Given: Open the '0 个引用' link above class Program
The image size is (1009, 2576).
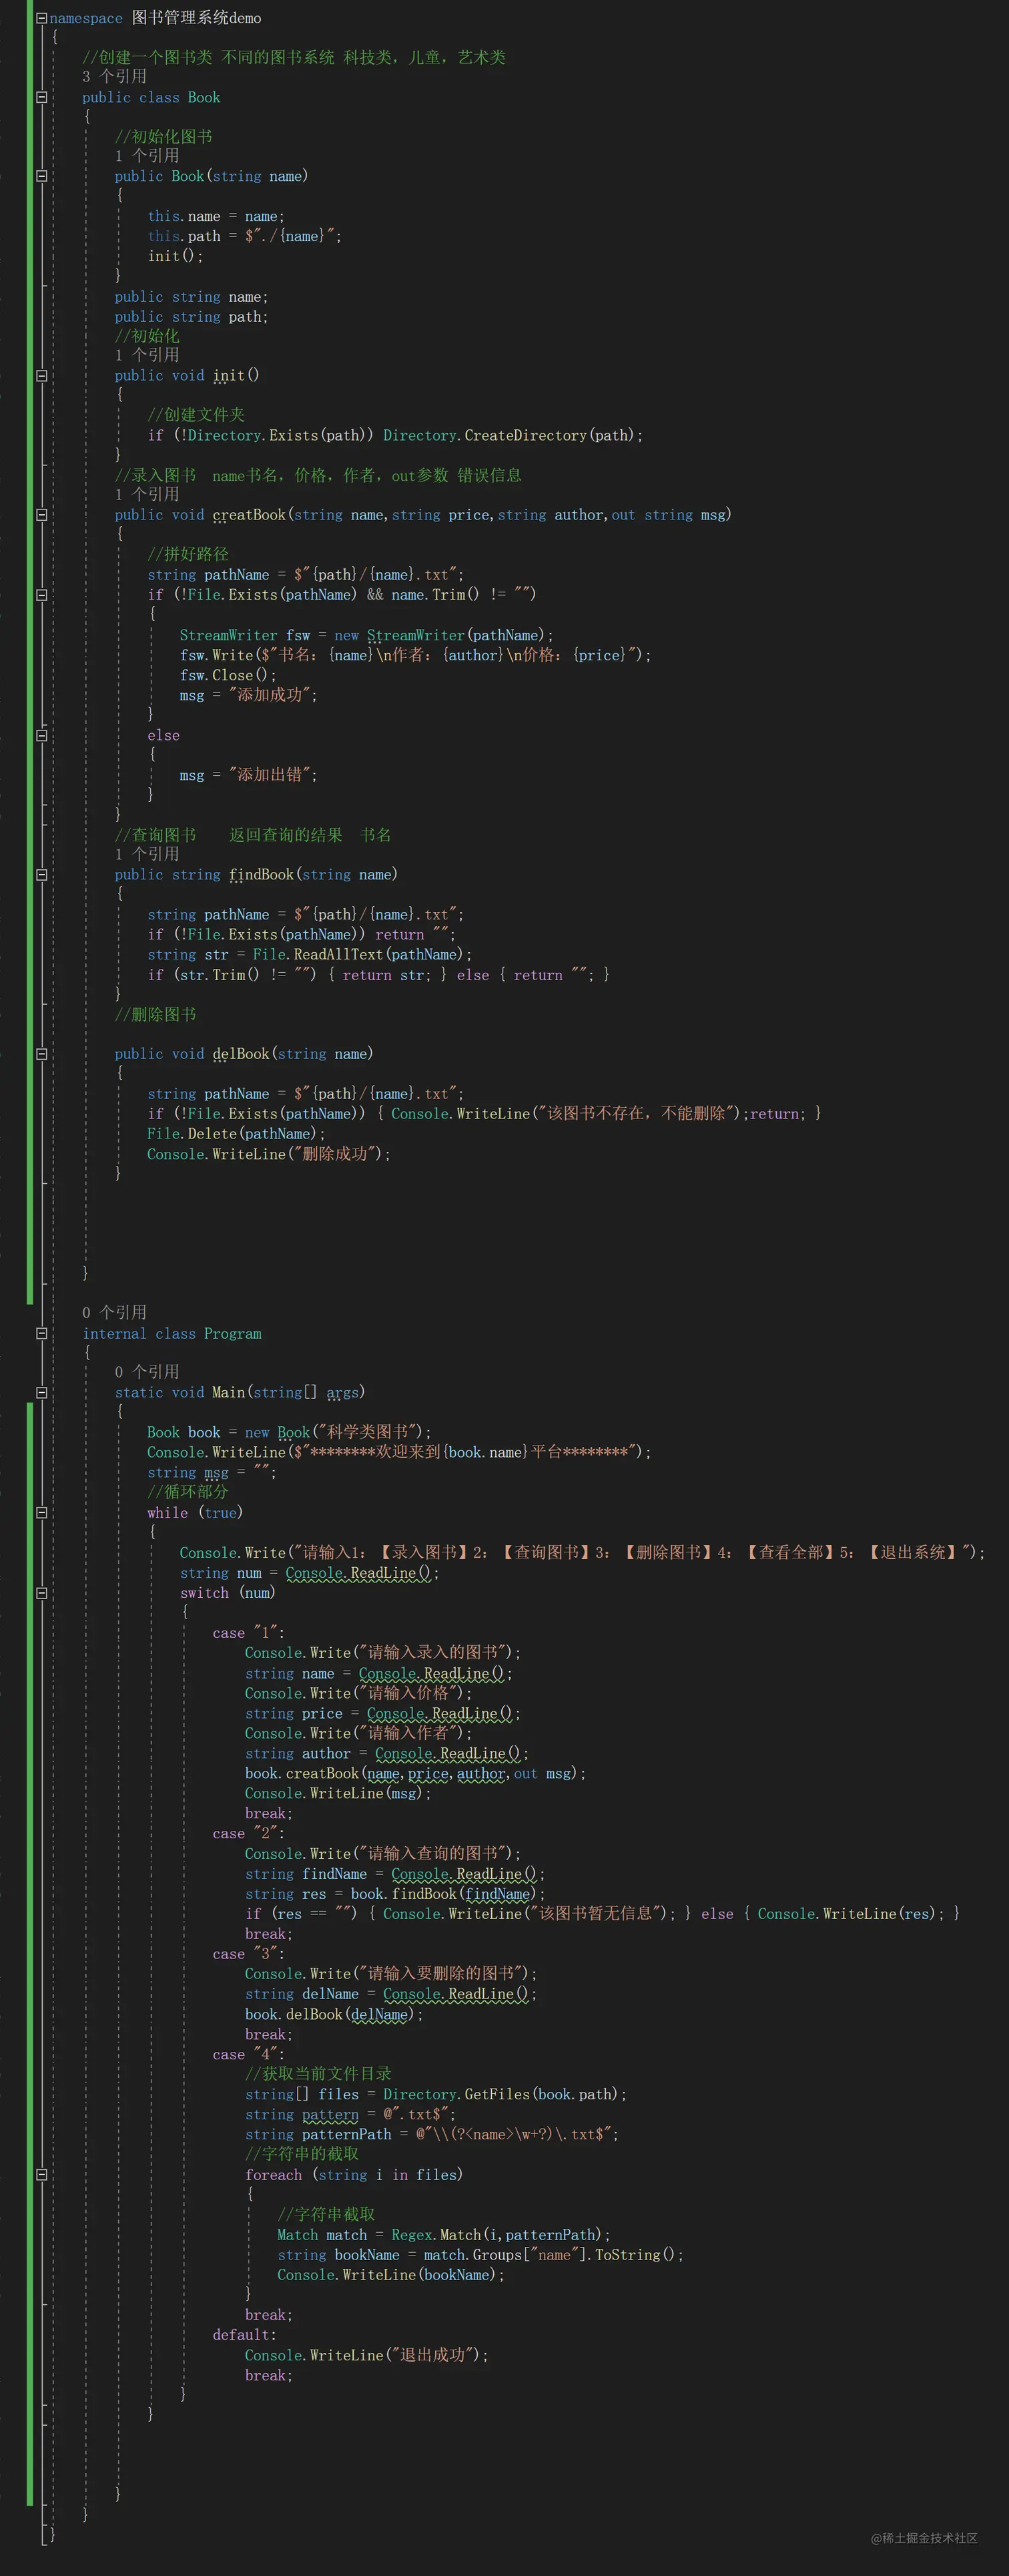Looking at the screenshot, I should click(114, 1312).
